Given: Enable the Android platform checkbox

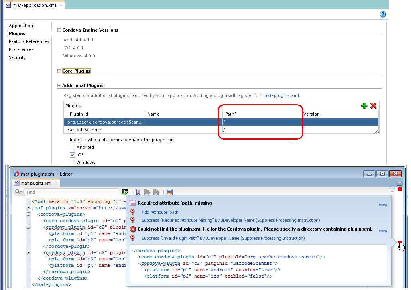Looking at the screenshot, I should click(x=72, y=147).
